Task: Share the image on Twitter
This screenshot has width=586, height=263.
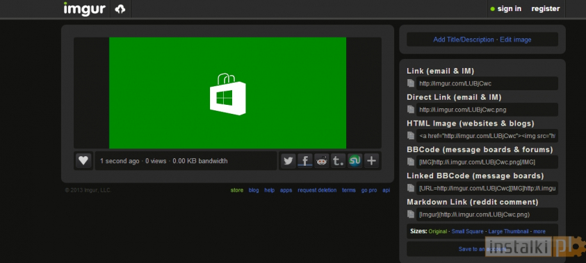Action: click(288, 161)
